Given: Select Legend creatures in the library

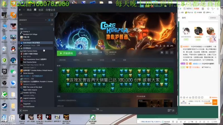Looking at the screenshot, I should tap(29, 98).
